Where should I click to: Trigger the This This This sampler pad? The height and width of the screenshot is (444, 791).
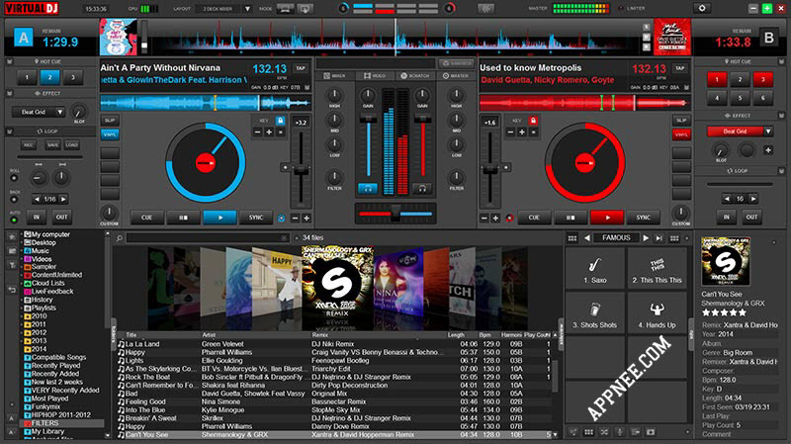tap(657, 269)
